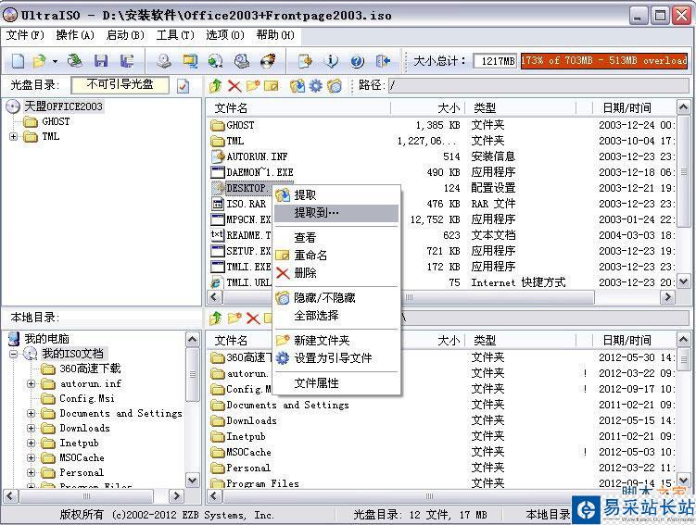The image size is (696, 525).
Task: Click scroll-down arrow of disc file list
Action: pyautogui.click(x=683, y=281)
